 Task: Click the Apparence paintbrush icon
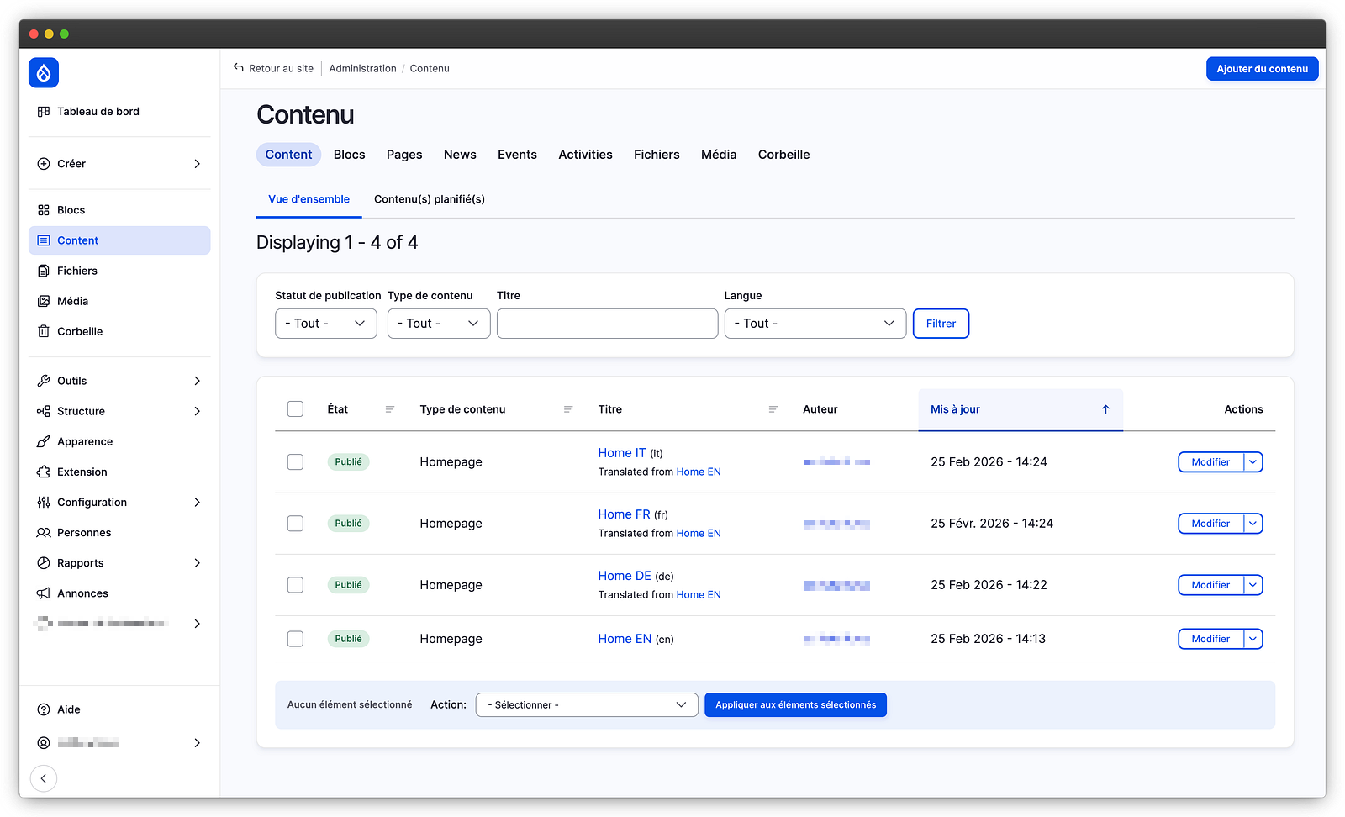[44, 441]
